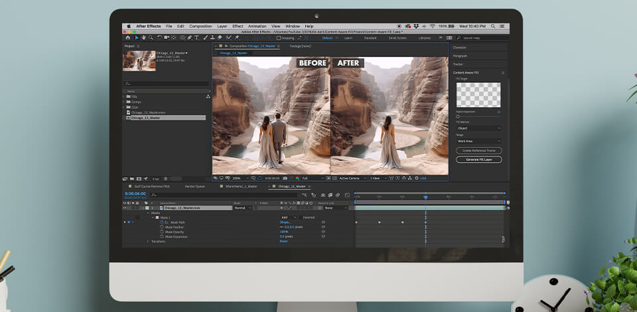Image resolution: width=637 pixels, height=312 pixels.
Task: Switch to the Render Queue tab
Action: pyautogui.click(x=195, y=187)
